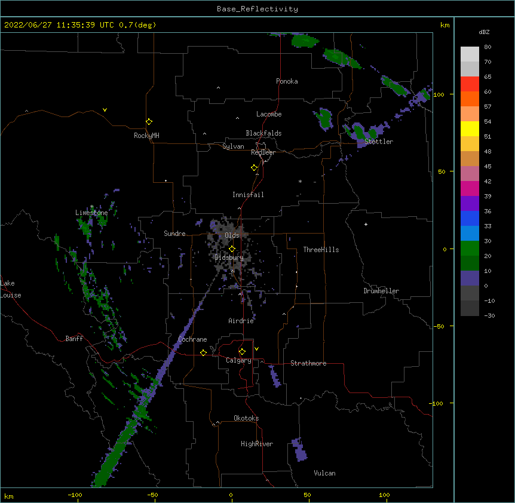
Task: Click the purple echo patch west of Vulcan
Action: click(299, 449)
